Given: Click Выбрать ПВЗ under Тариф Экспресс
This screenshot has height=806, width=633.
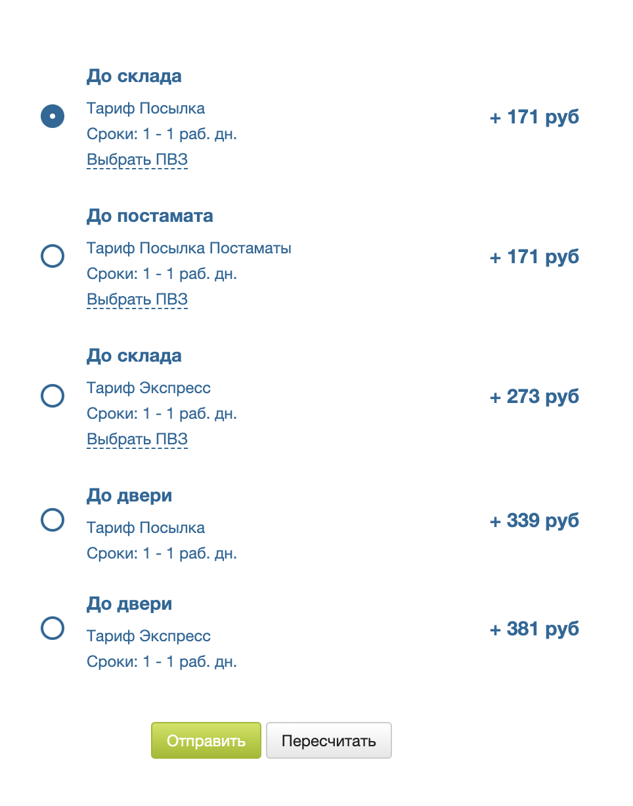Looking at the screenshot, I should point(137,439).
